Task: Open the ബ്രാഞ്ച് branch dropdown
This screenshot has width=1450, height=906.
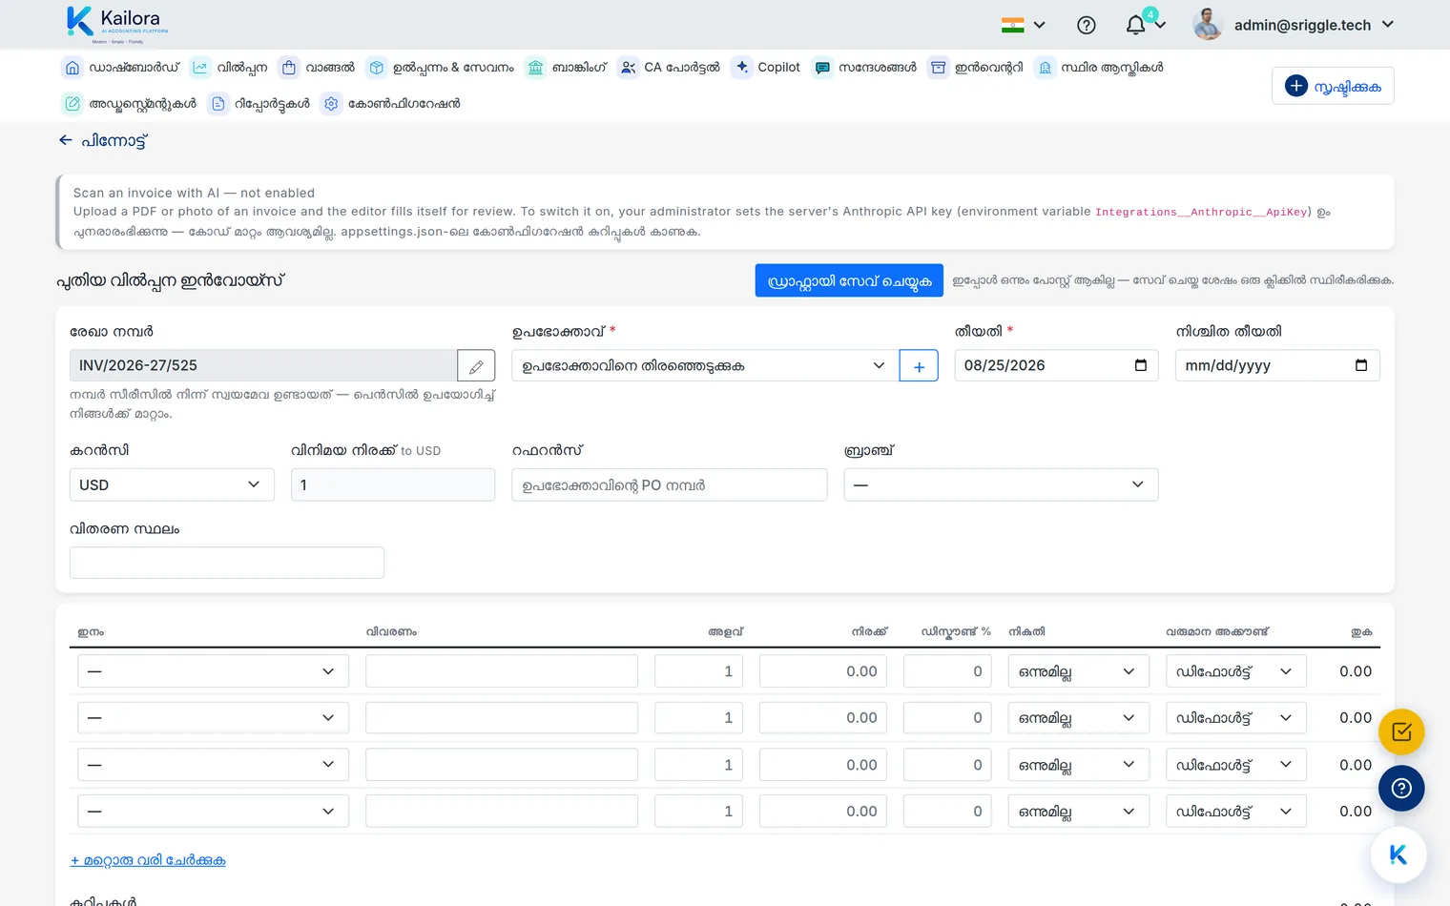Action: click(x=1001, y=484)
